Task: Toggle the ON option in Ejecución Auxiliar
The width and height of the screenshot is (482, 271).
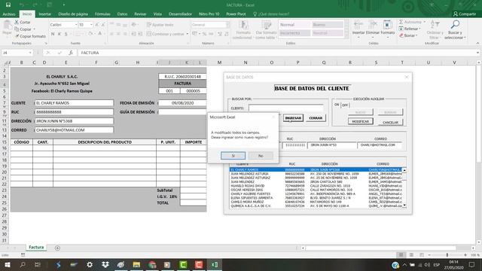Action: click(x=337, y=105)
